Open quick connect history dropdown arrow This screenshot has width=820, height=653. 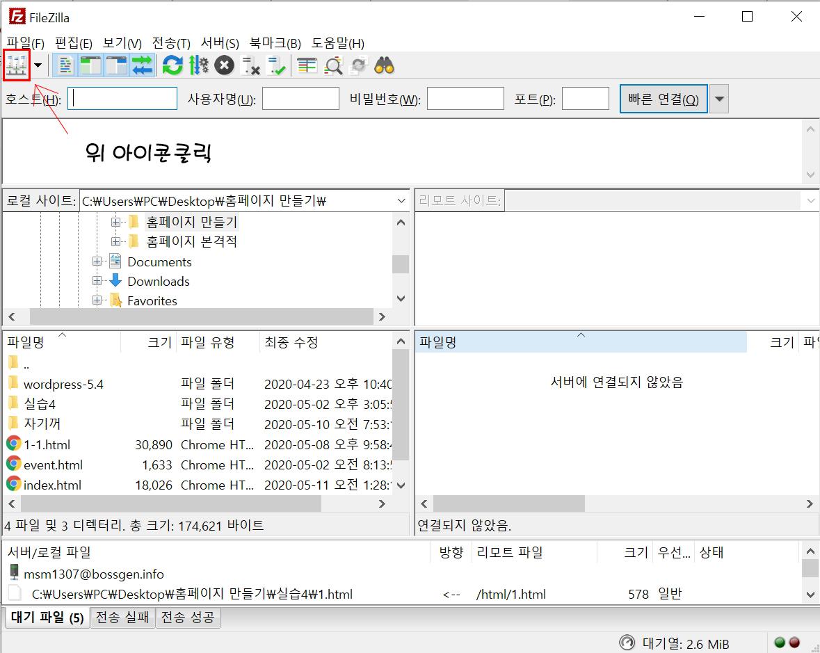pos(720,99)
